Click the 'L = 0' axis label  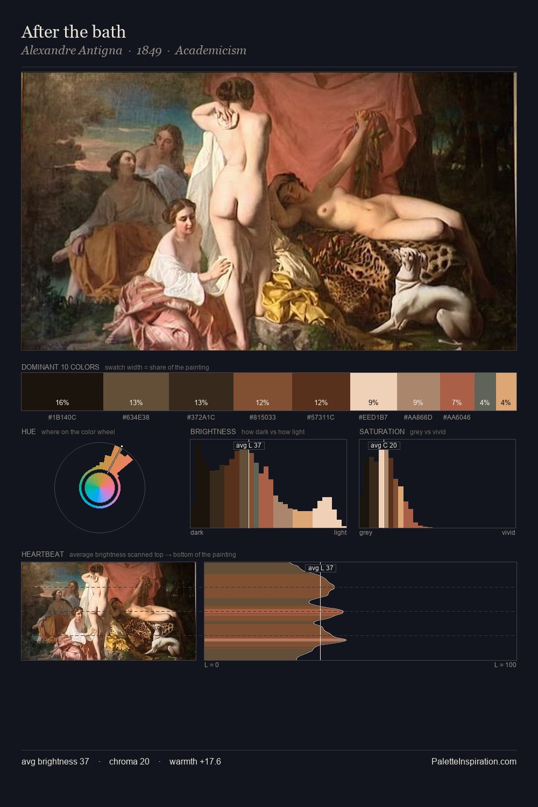pos(211,665)
